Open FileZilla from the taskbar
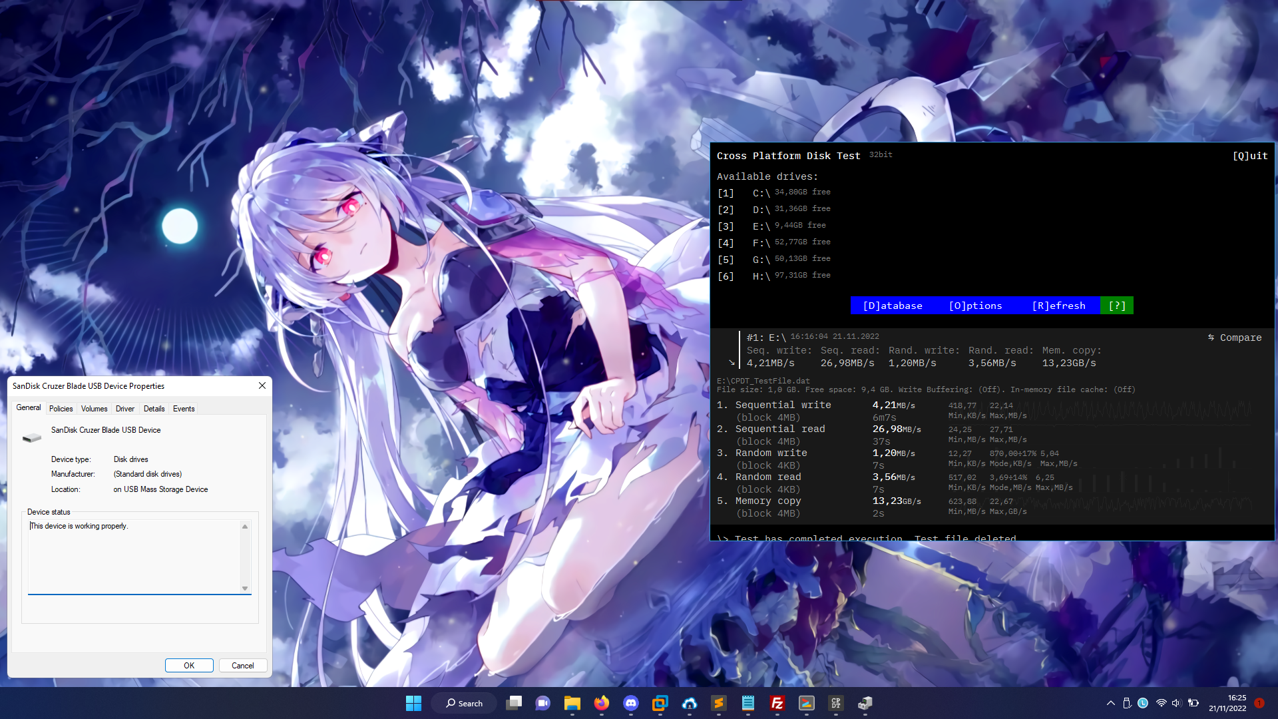Screen dimensions: 1278x719 click(x=777, y=703)
